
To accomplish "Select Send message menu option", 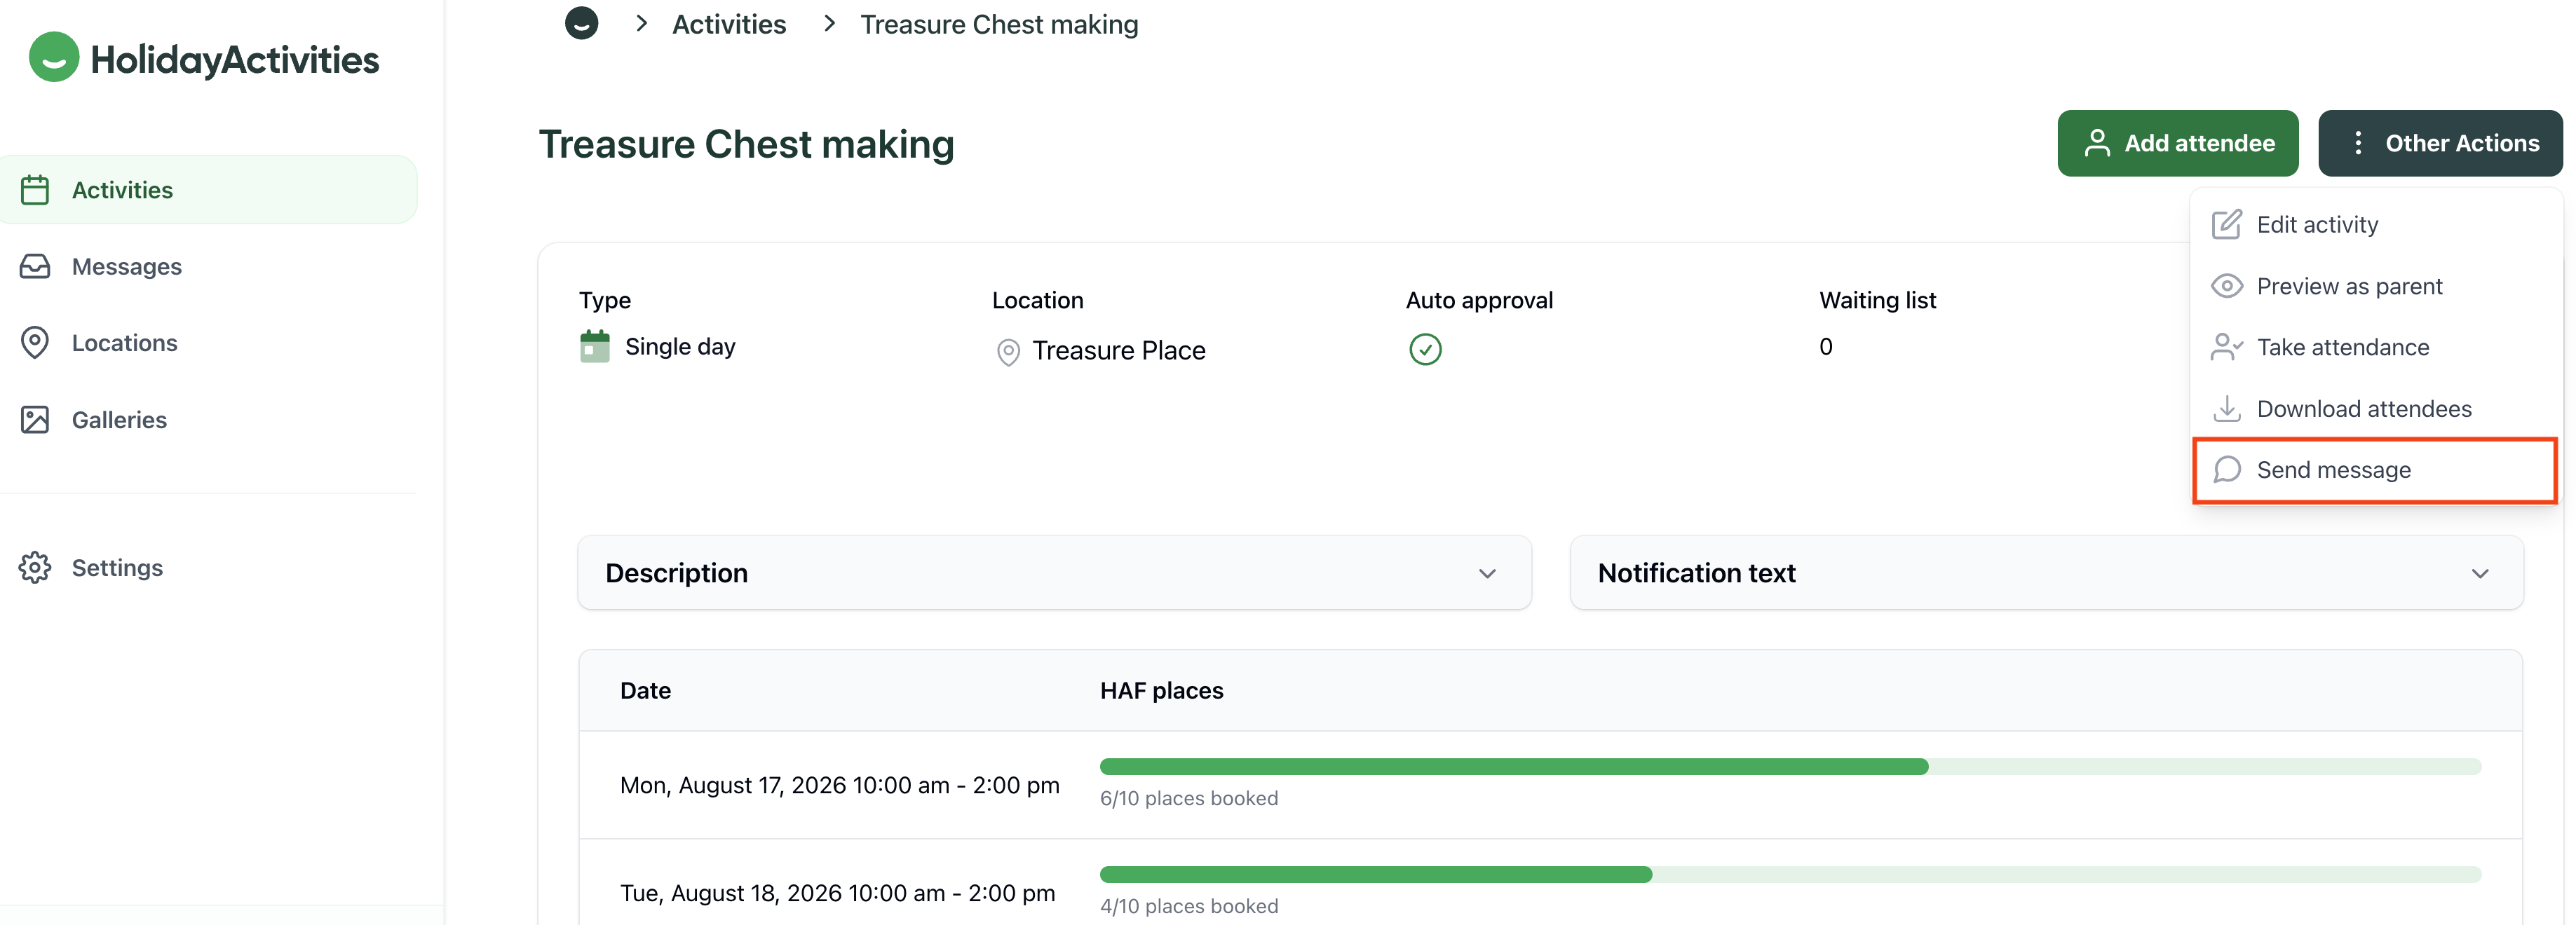I will (2375, 470).
